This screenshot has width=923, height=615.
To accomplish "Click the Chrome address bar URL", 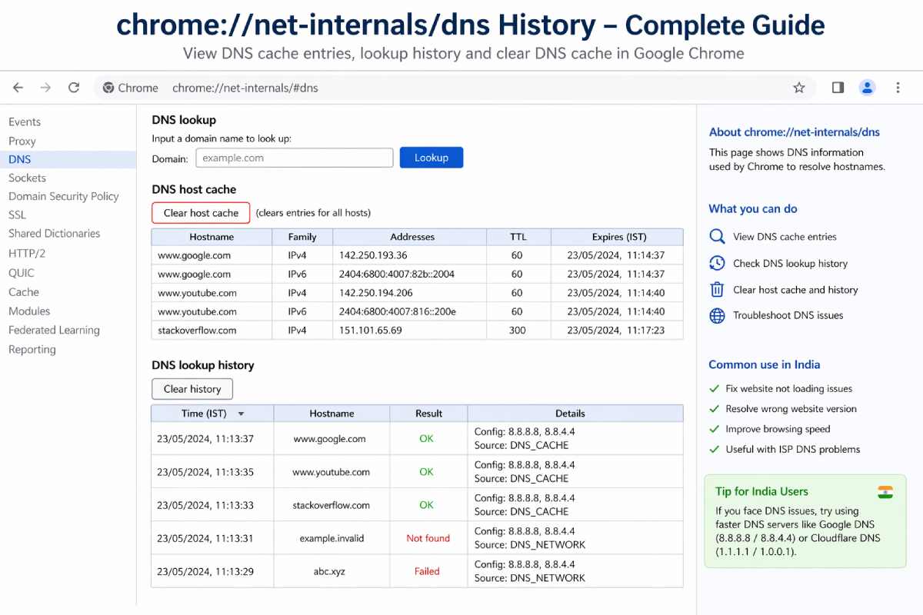I will point(245,88).
